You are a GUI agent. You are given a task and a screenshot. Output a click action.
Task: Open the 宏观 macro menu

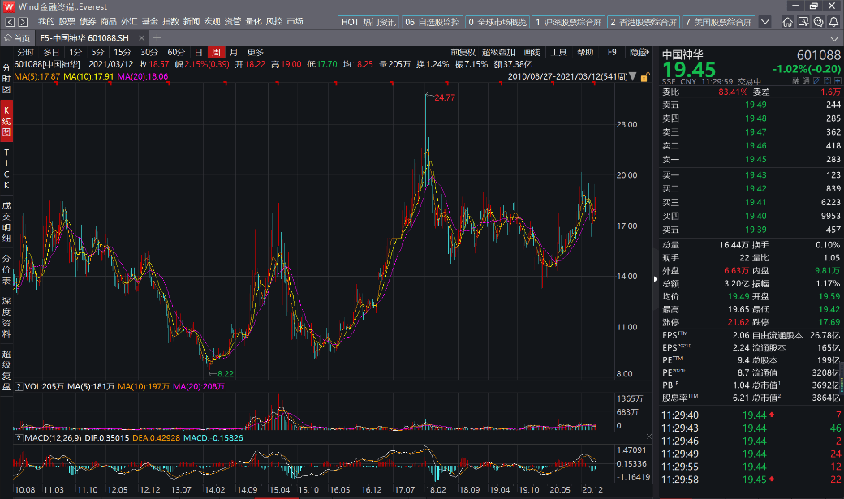point(212,22)
